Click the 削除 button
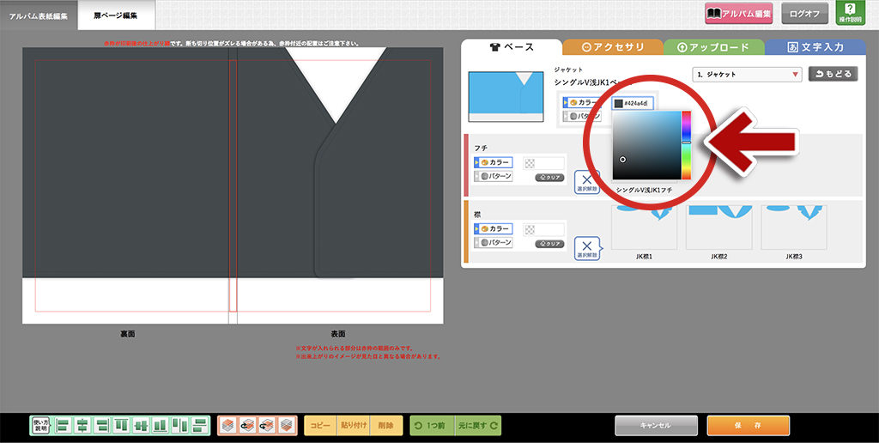Image resolution: width=879 pixels, height=443 pixels. coord(385,426)
